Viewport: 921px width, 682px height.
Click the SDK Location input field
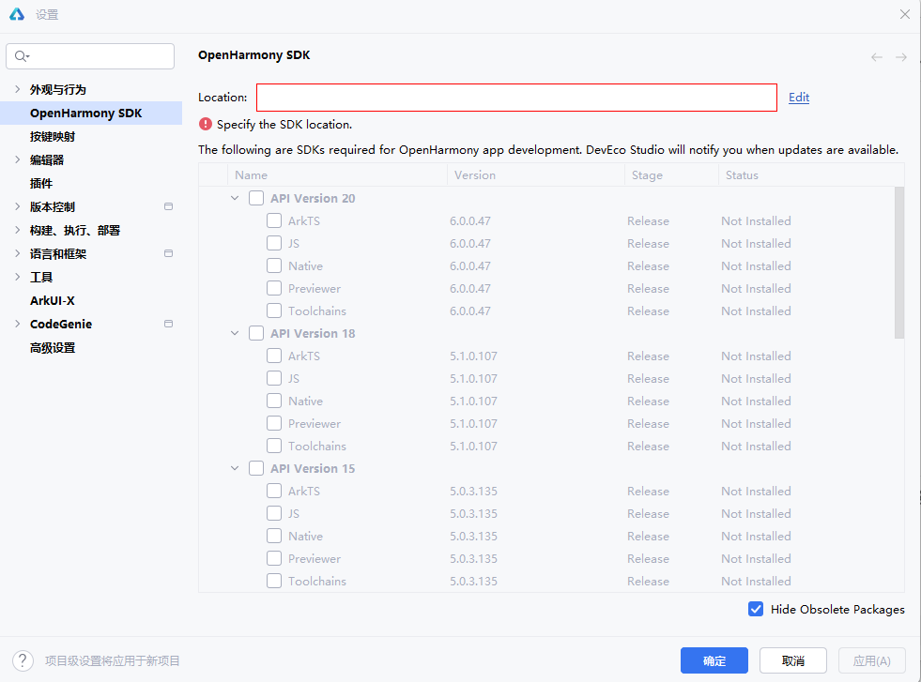(x=517, y=98)
